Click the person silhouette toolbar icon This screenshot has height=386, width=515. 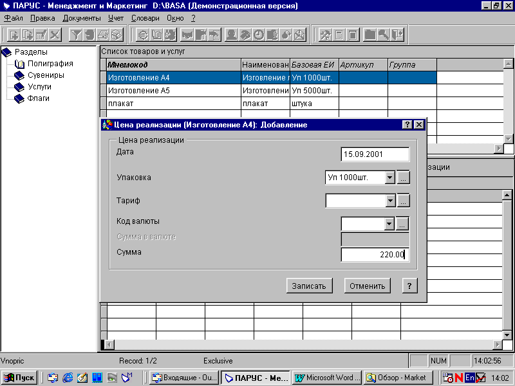[231, 35]
